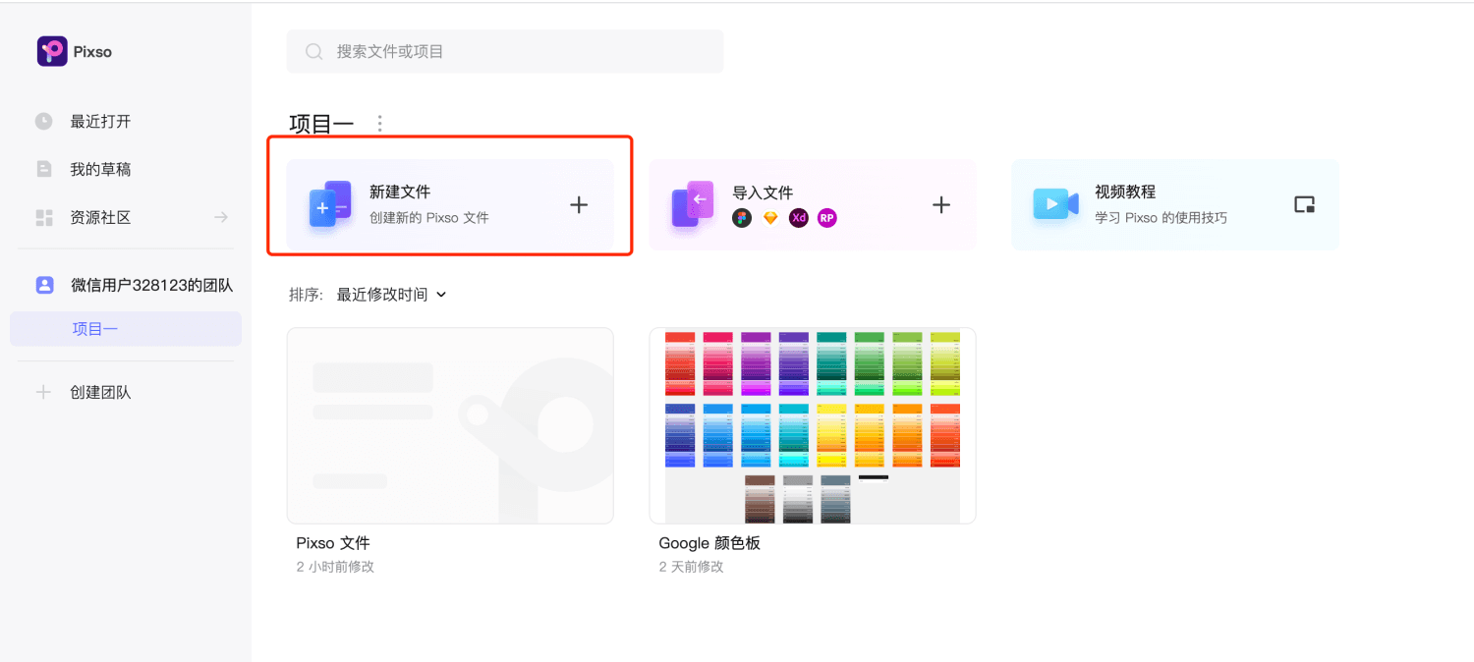Open the 视频教程 card title

coord(1125,193)
